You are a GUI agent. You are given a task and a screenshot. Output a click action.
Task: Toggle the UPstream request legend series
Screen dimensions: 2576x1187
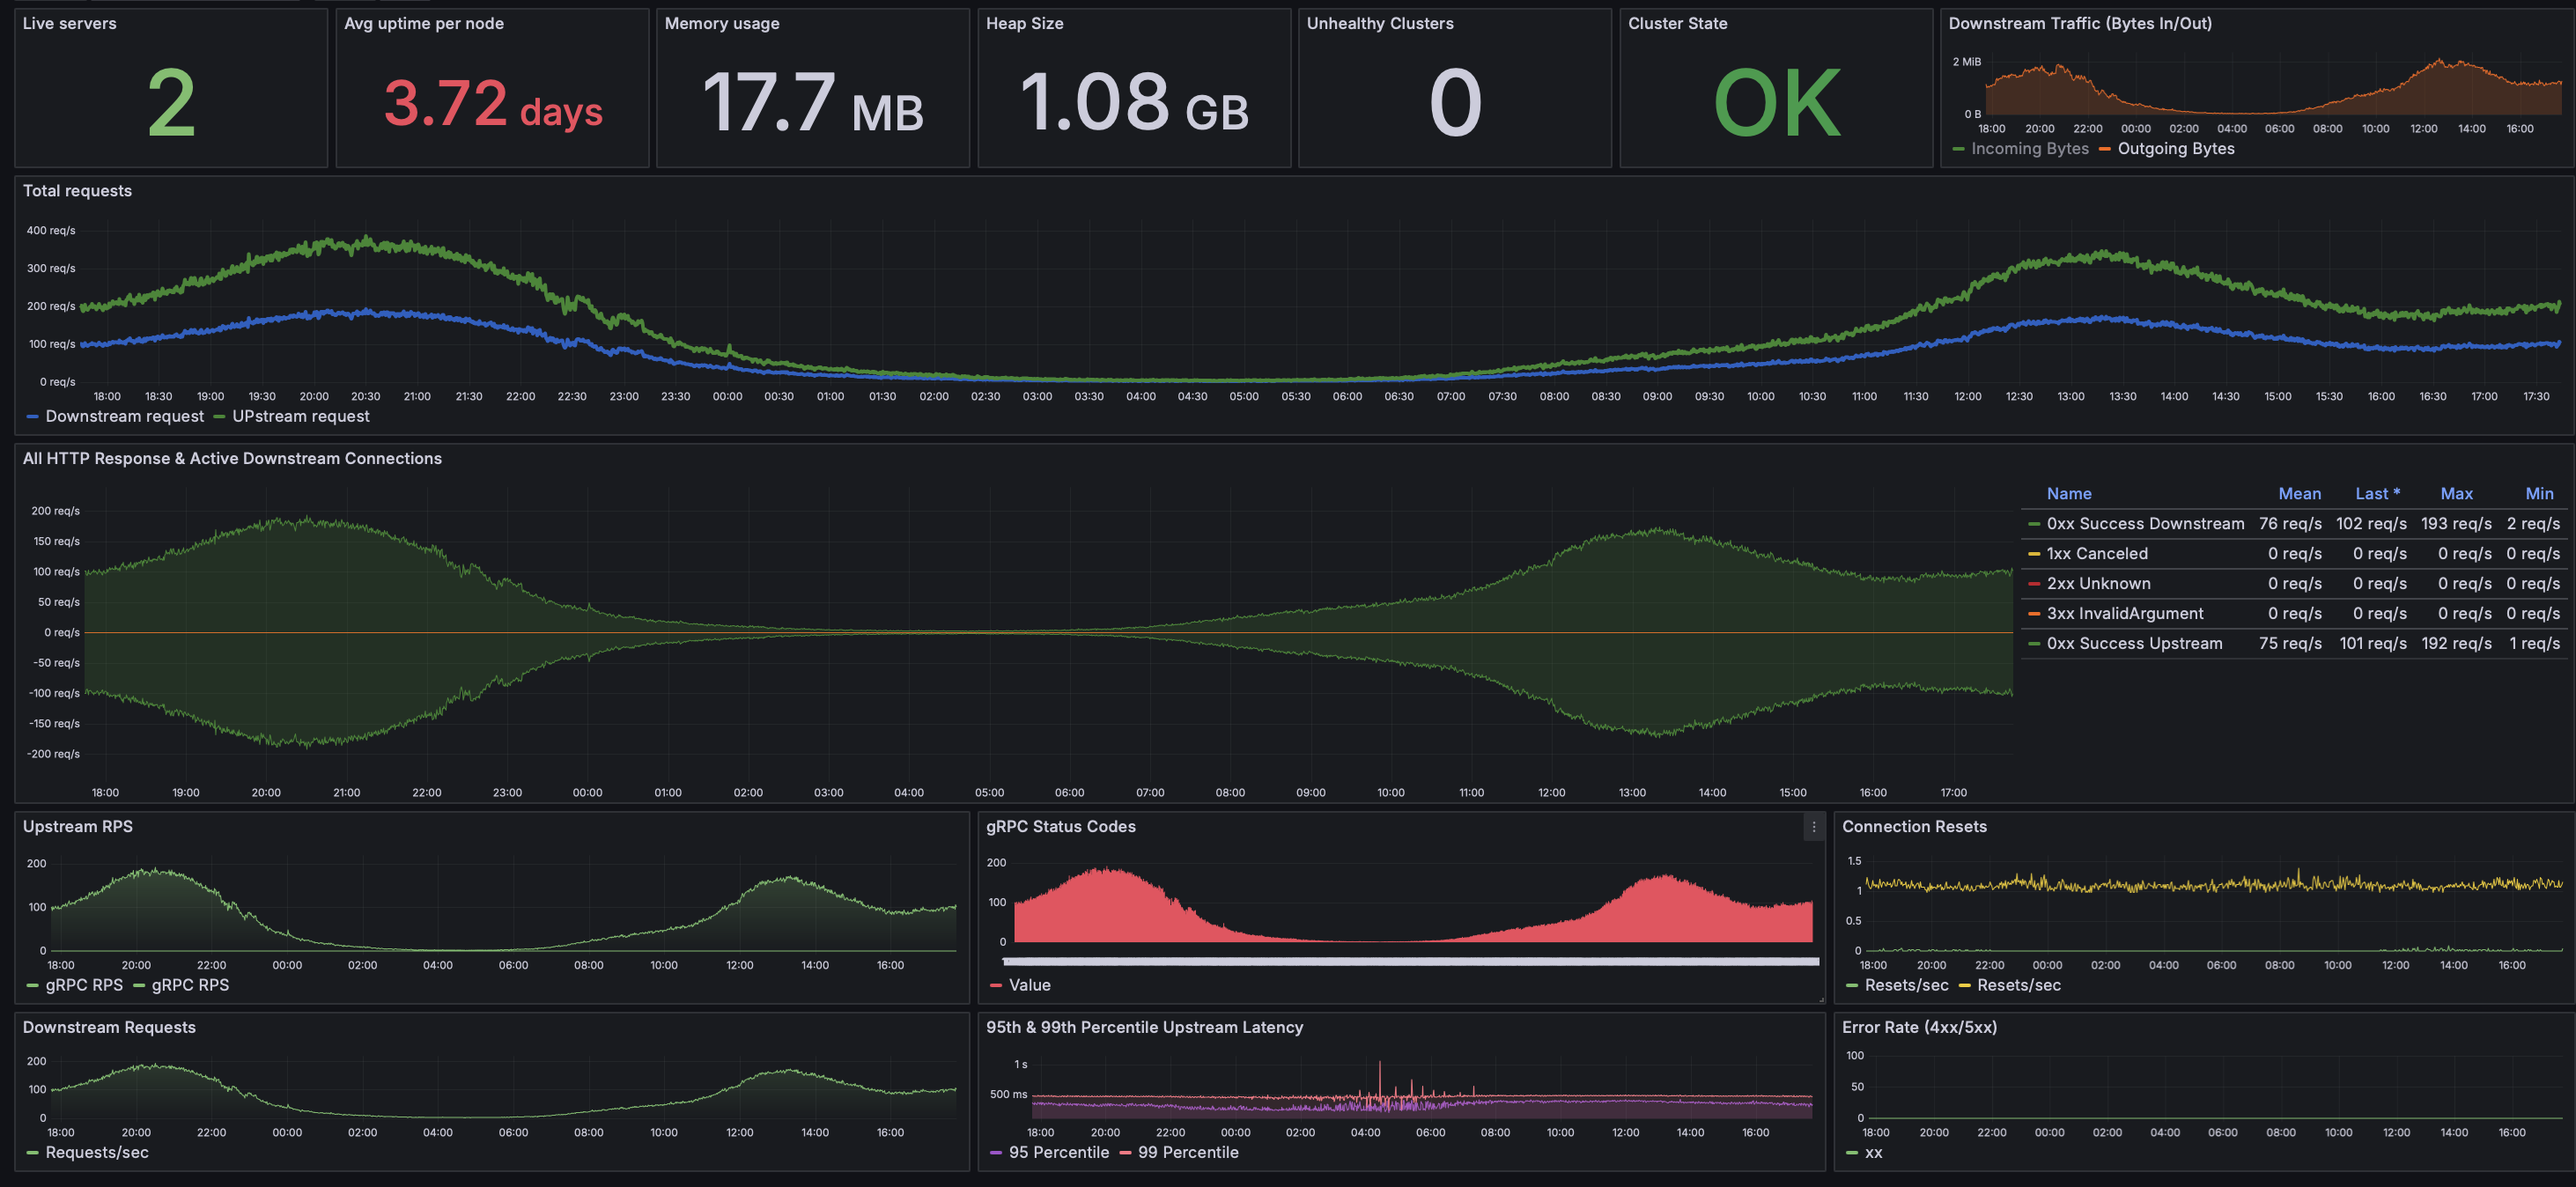[300, 416]
